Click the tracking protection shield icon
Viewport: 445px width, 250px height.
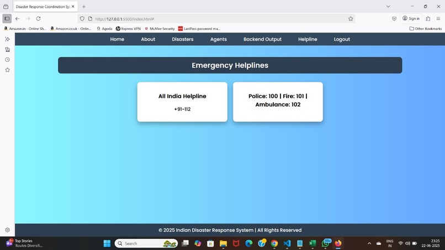tap(82, 19)
